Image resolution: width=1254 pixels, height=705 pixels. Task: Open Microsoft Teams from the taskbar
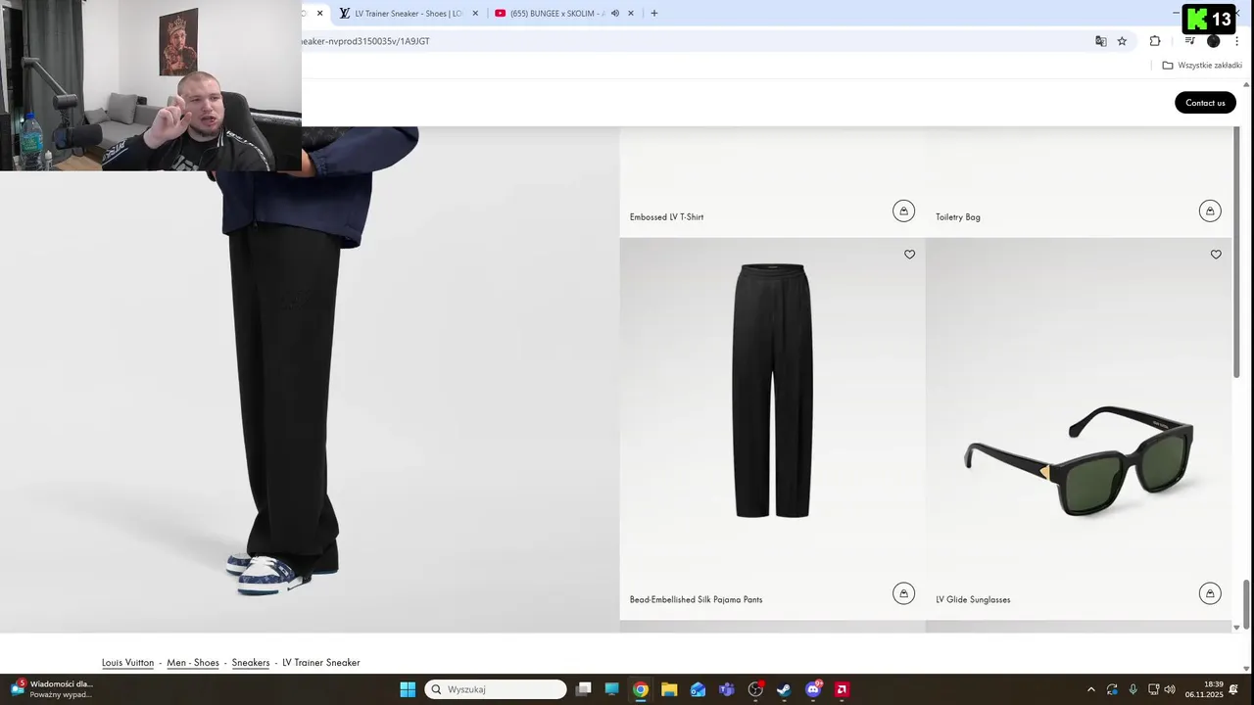[x=726, y=689]
